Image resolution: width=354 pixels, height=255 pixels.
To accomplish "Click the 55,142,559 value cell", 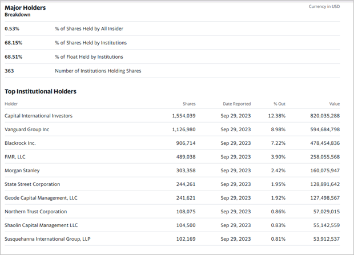I will click(327, 225).
